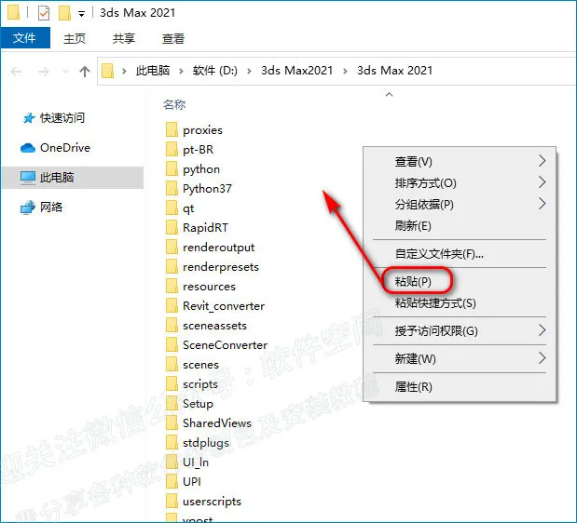The image size is (577, 523).
Task: Select the resources folder icon
Action: [172, 286]
